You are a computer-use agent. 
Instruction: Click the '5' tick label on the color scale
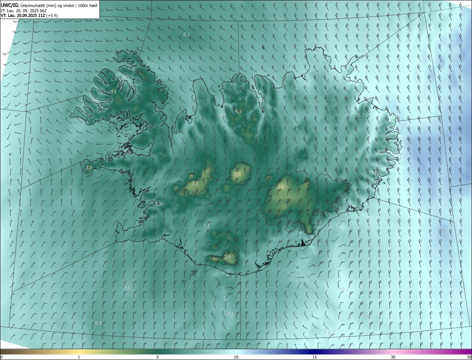(157, 357)
